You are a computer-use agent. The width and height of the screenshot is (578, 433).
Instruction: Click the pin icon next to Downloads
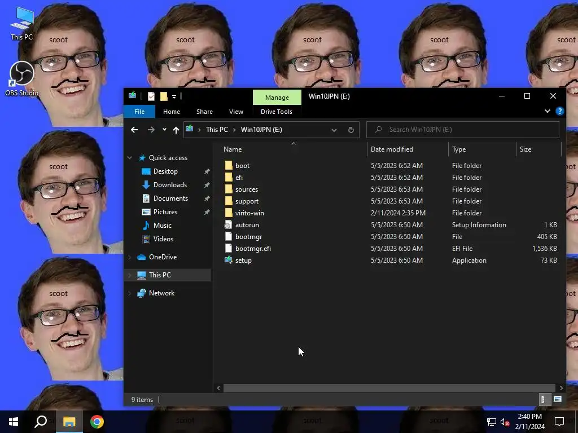207,185
